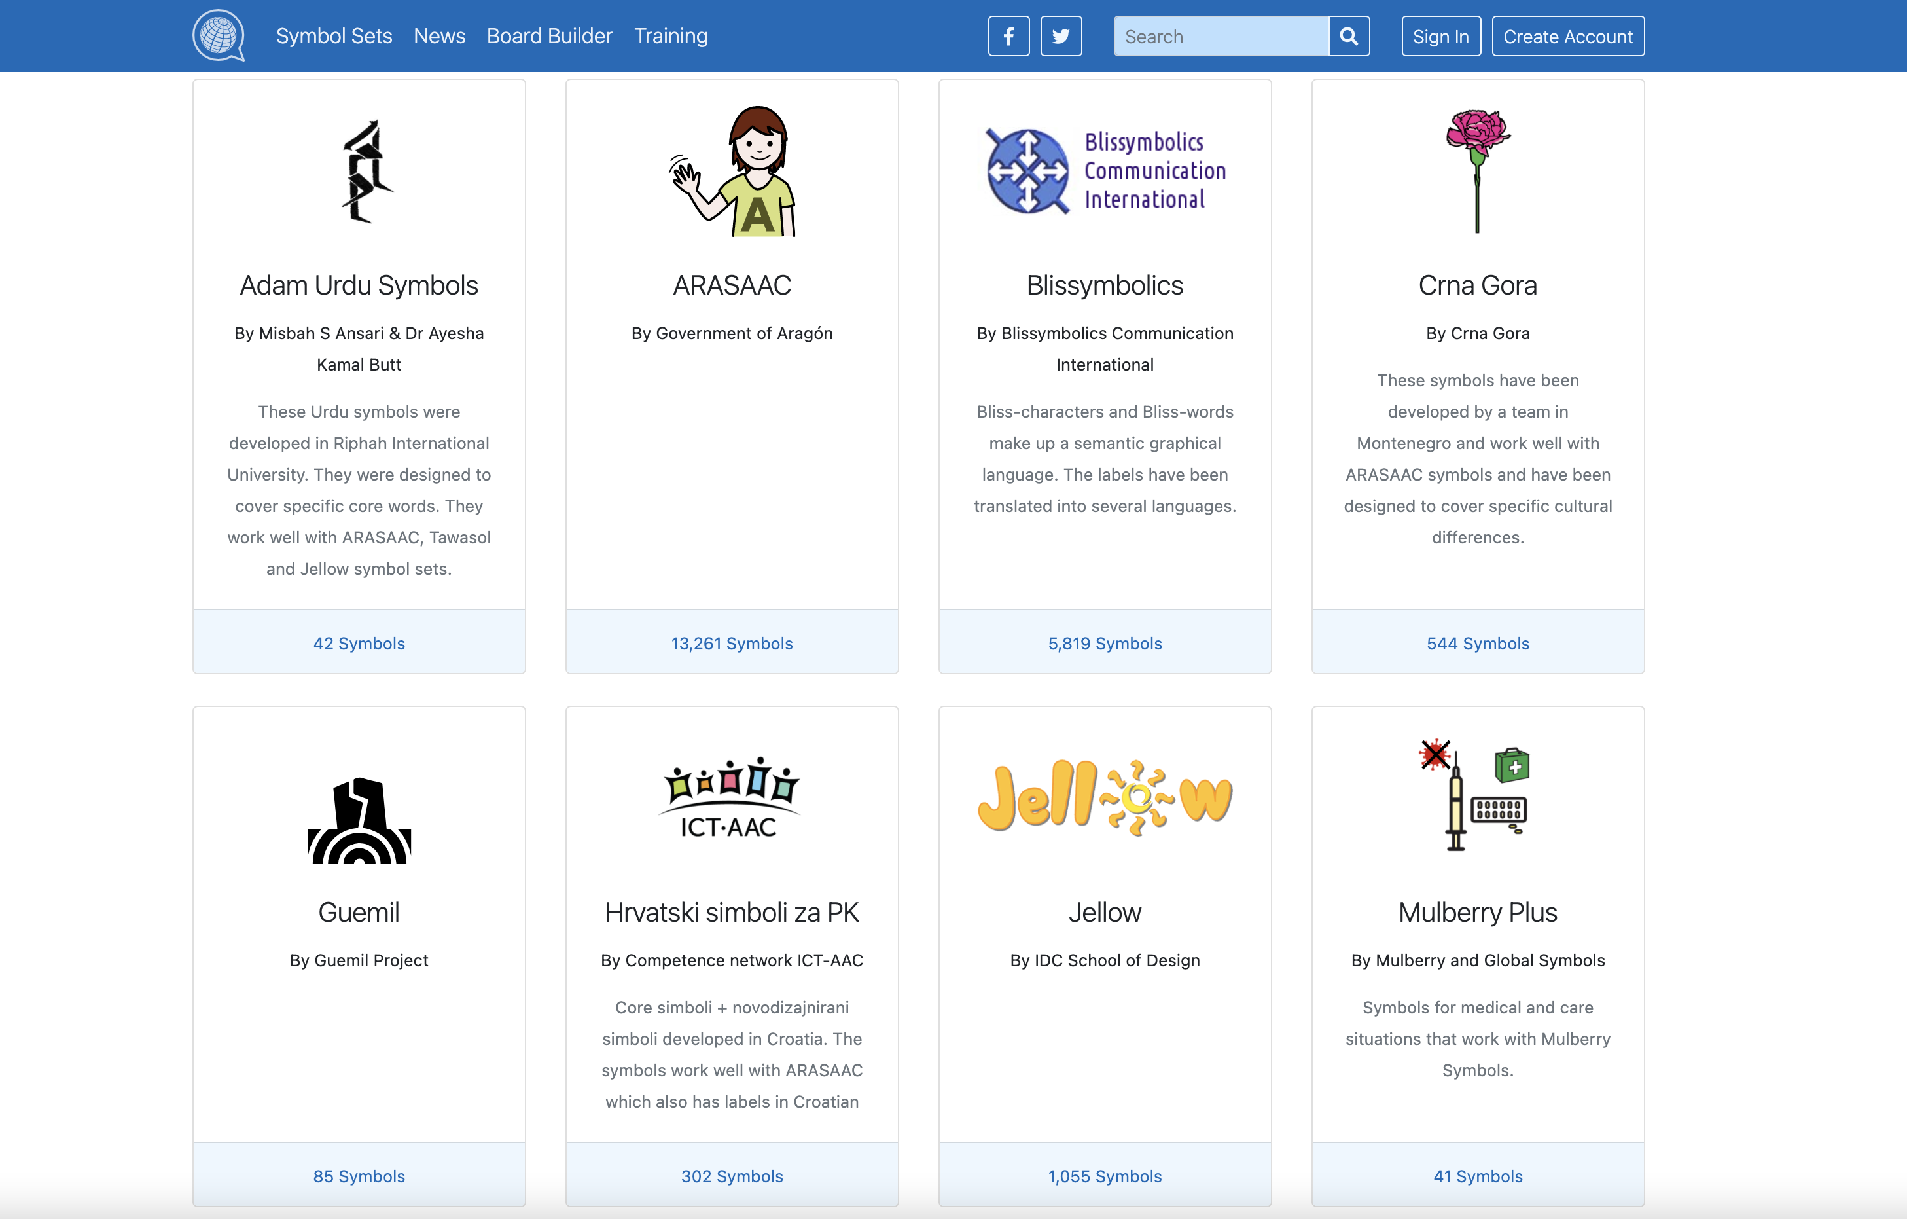Click the Blissymbolics 5,819 Symbols link
1907x1219 pixels.
pyautogui.click(x=1105, y=641)
